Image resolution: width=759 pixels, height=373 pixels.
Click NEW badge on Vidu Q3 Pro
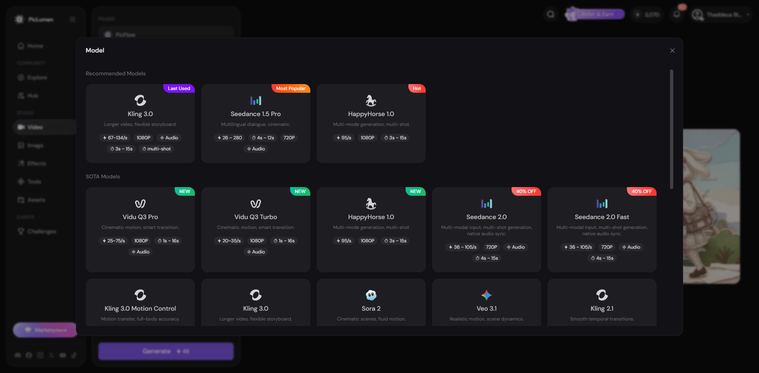pos(185,191)
